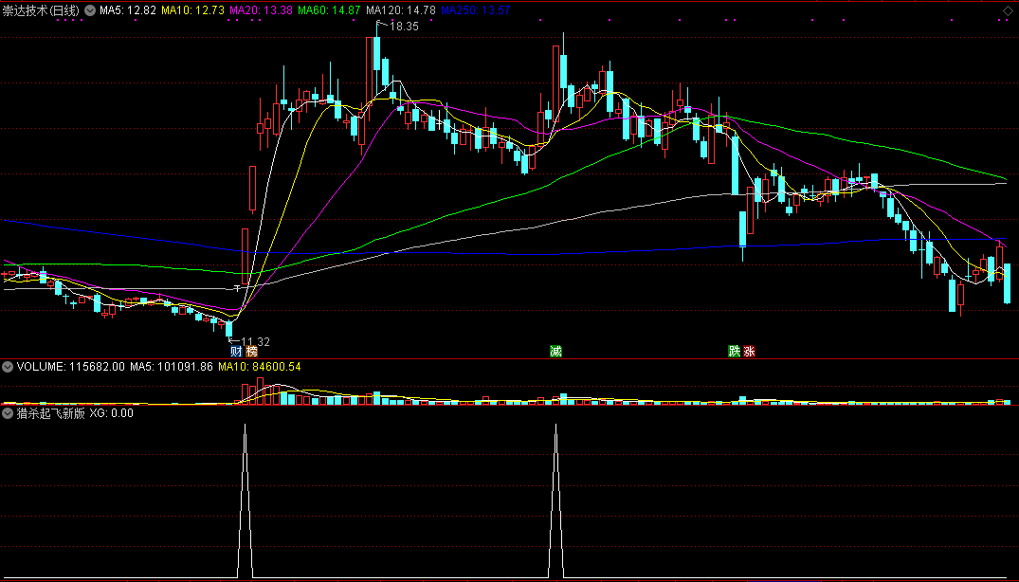1019x582 pixels.
Task: Expand the VOLUME panel dropdown arrow
Action: pyautogui.click(x=8, y=367)
